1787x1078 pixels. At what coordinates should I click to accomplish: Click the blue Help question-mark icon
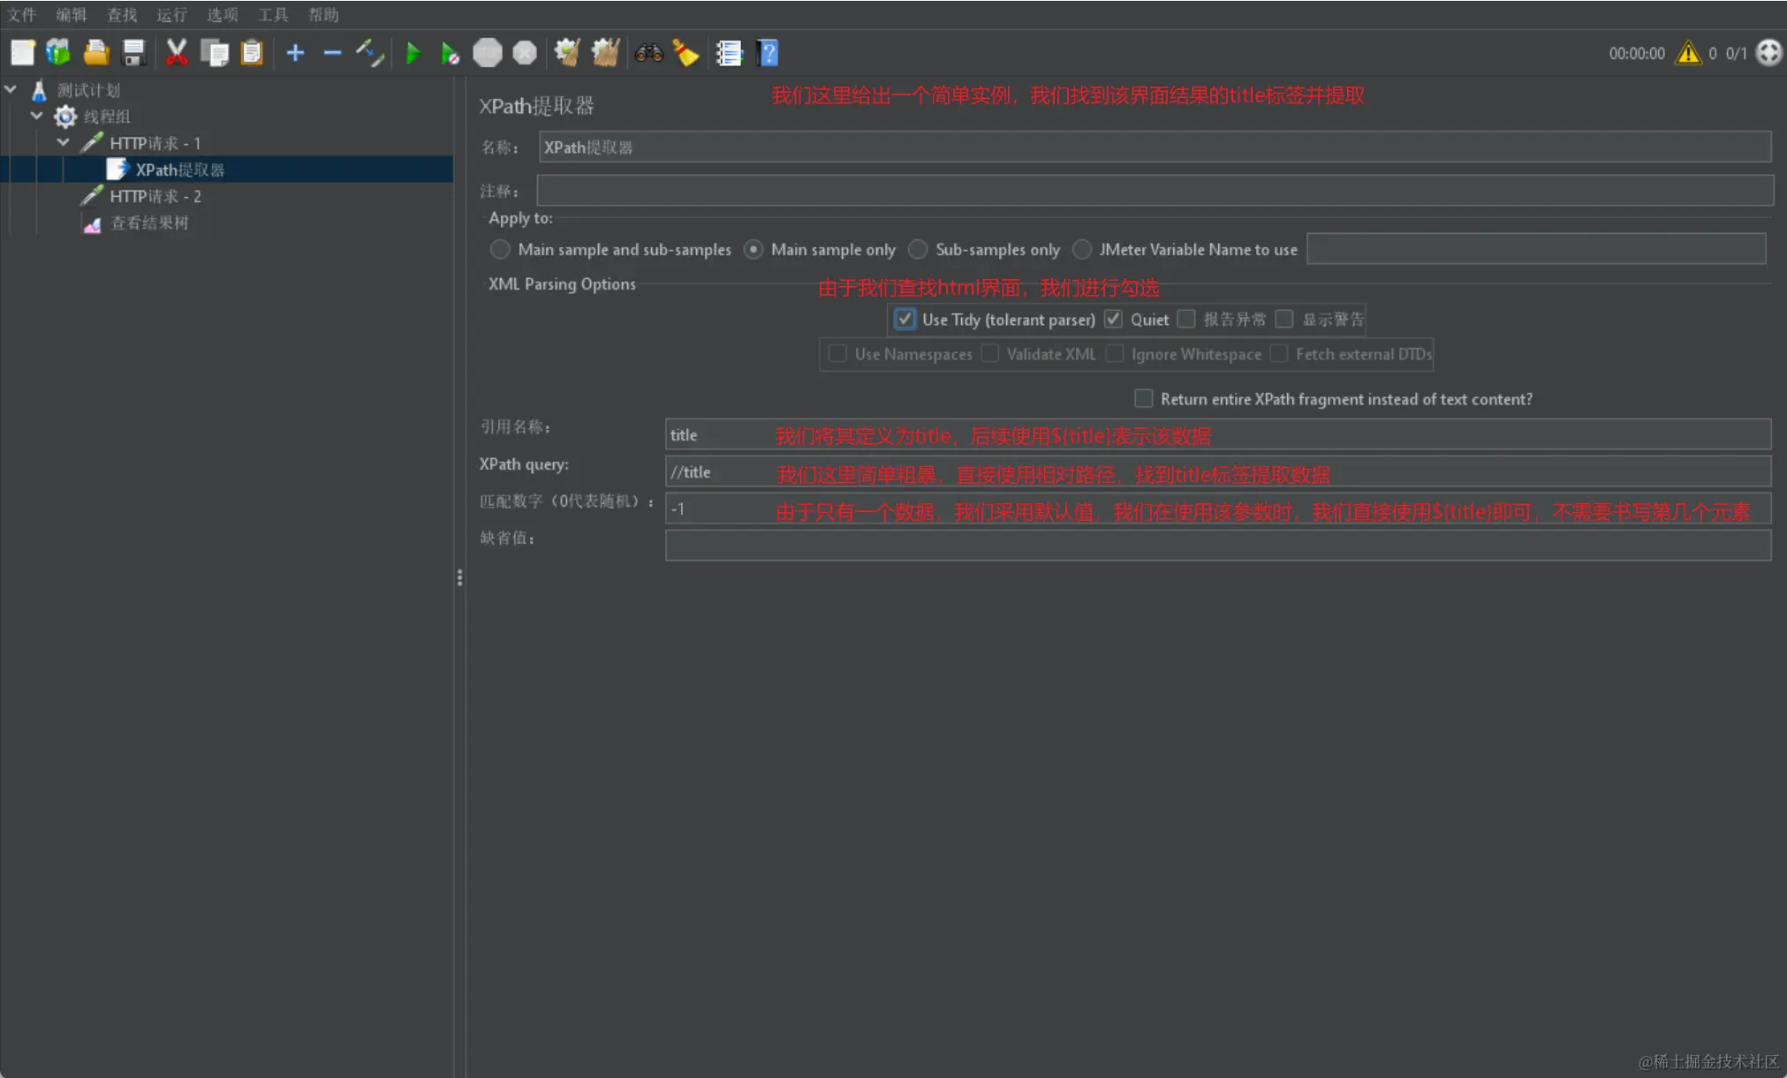[768, 53]
